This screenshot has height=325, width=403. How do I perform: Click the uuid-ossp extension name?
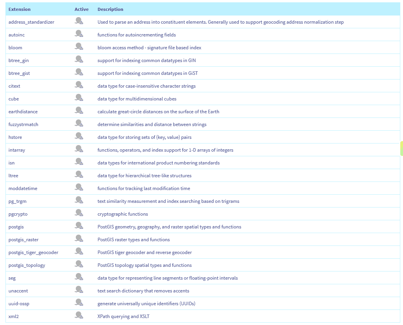19,304
